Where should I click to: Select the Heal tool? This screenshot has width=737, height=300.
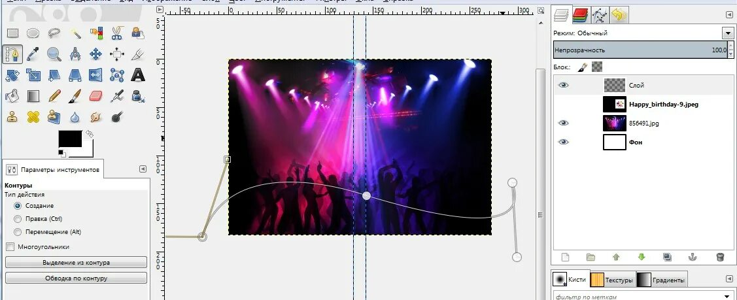tap(33, 116)
